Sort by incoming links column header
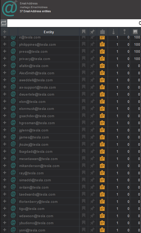The image size is (141, 233). point(114,32)
